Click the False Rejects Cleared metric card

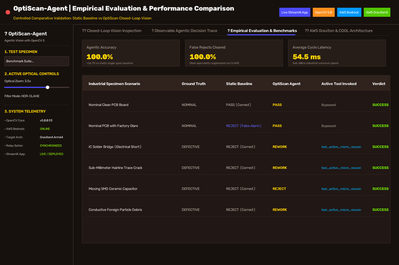click(234, 53)
